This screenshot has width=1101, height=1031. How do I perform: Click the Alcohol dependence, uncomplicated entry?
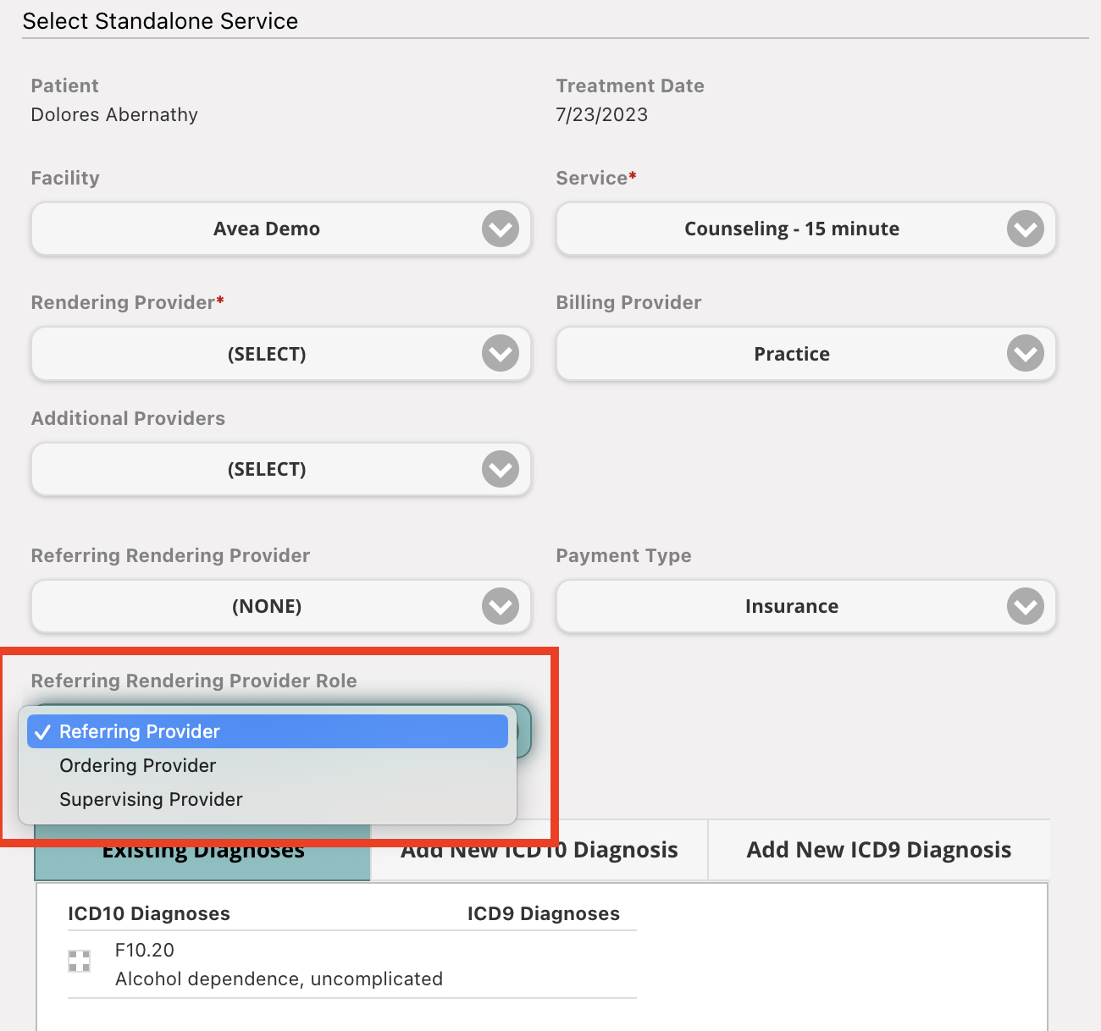(279, 979)
